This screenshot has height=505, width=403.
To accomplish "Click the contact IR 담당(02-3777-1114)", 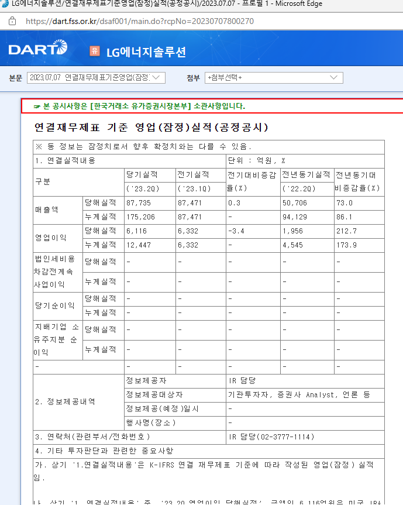I will [271, 437].
